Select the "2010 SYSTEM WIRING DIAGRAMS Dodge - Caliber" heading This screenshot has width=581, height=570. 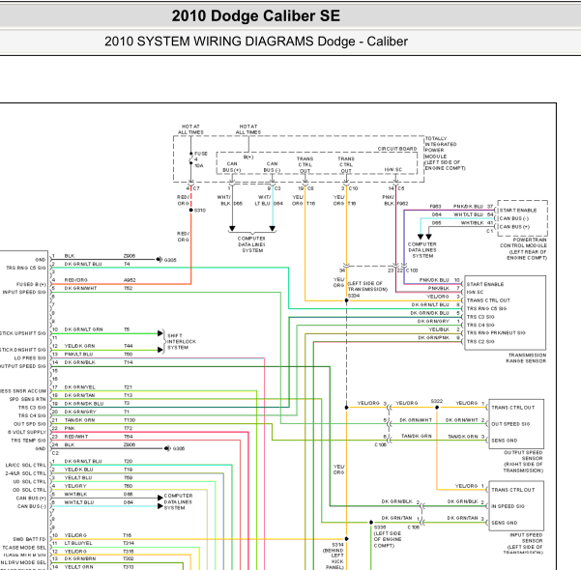[x=256, y=42]
